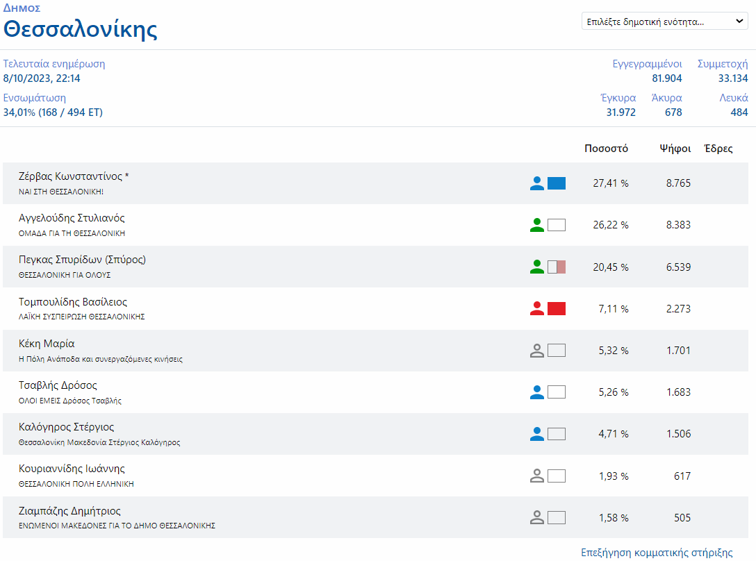Click the half-pink party swatch for Πεγκας
756x561 pixels.
[x=557, y=267]
